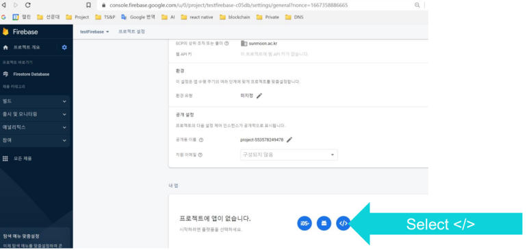The height and width of the screenshot is (250, 529).
Task: Open the blockchain bookmark folder
Action: (x=235, y=17)
